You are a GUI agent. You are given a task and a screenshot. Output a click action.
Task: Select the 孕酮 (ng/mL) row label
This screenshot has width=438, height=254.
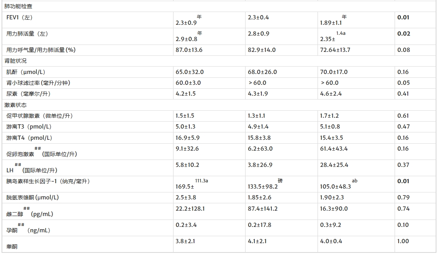click(28, 230)
